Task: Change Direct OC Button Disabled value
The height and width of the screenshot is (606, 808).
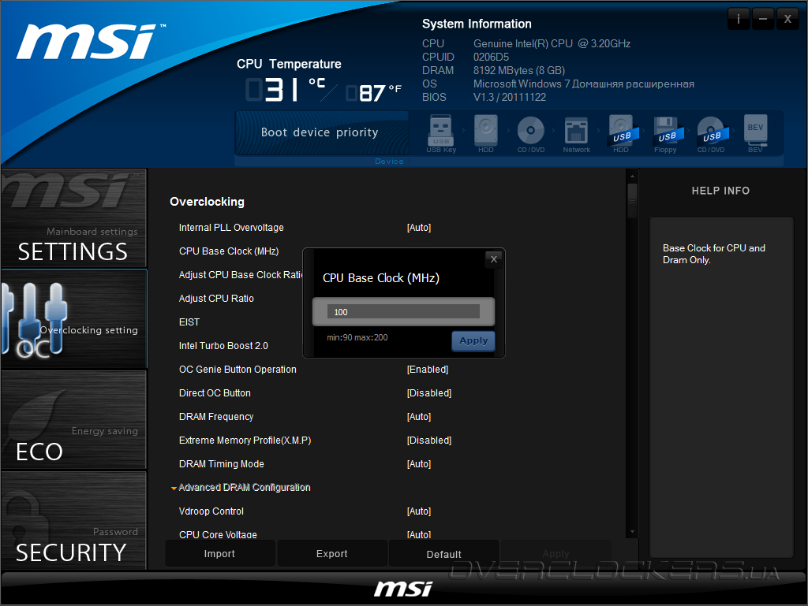Action: [x=429, y=393]
